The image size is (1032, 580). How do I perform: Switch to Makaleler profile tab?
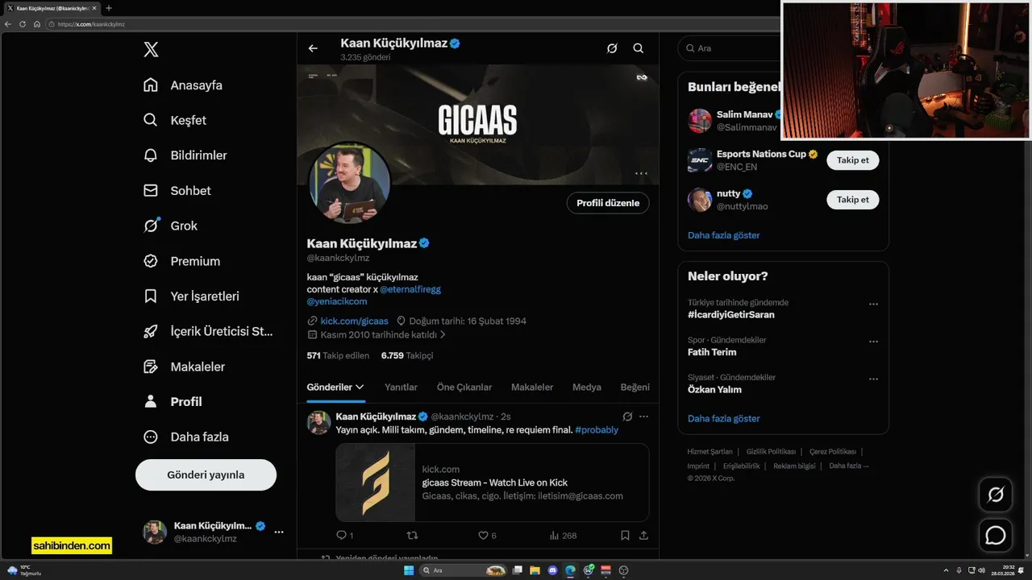pos(532,387)
